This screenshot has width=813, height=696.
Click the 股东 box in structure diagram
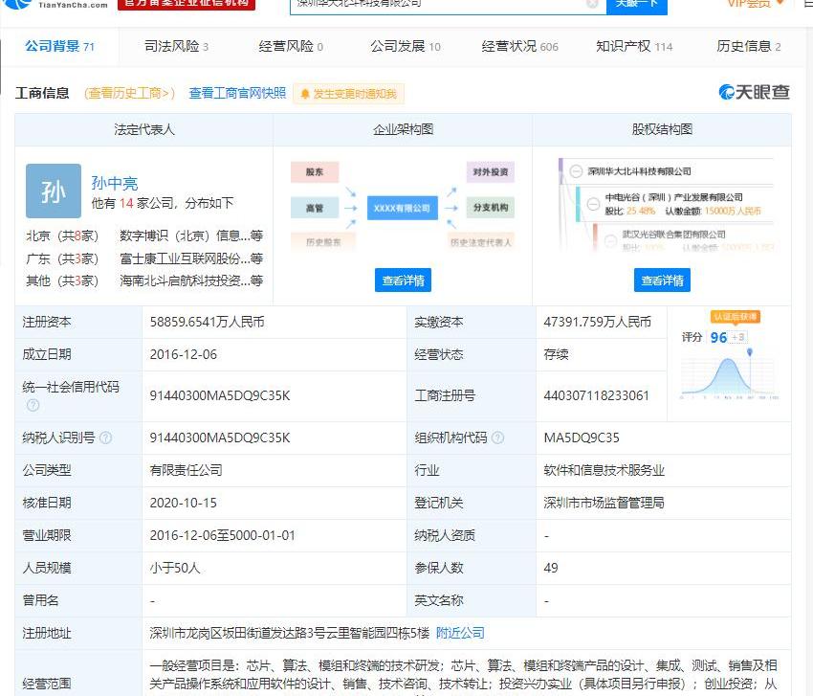(315, 171)
